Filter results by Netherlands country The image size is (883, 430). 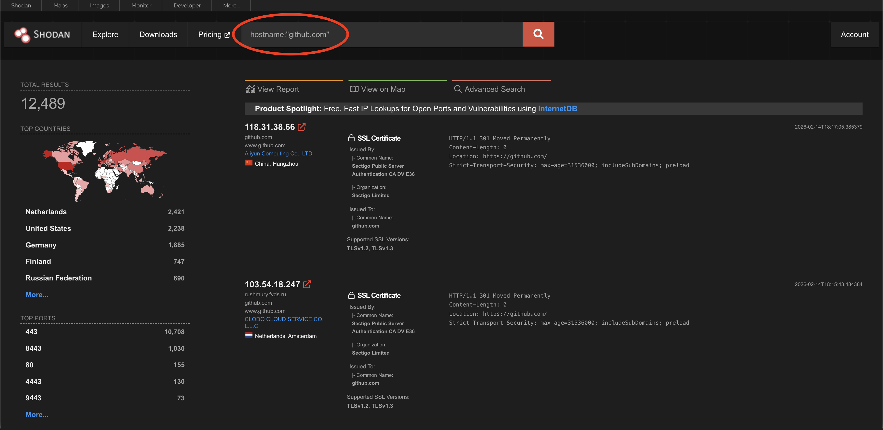point(46,212)
